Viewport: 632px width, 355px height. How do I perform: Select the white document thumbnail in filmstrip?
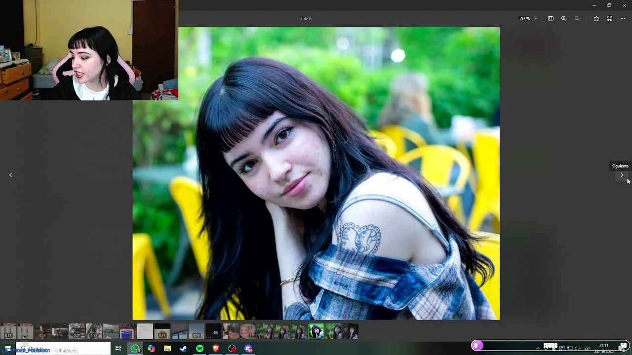click(145, 331)
